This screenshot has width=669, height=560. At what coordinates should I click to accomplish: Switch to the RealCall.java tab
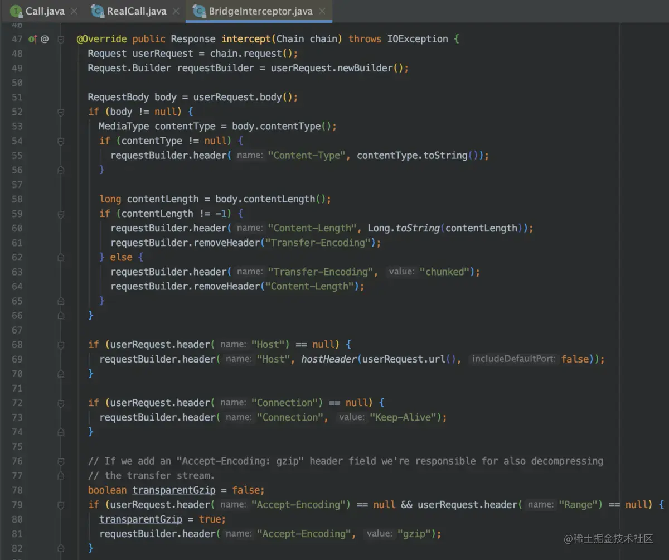(x=135, y=11)
